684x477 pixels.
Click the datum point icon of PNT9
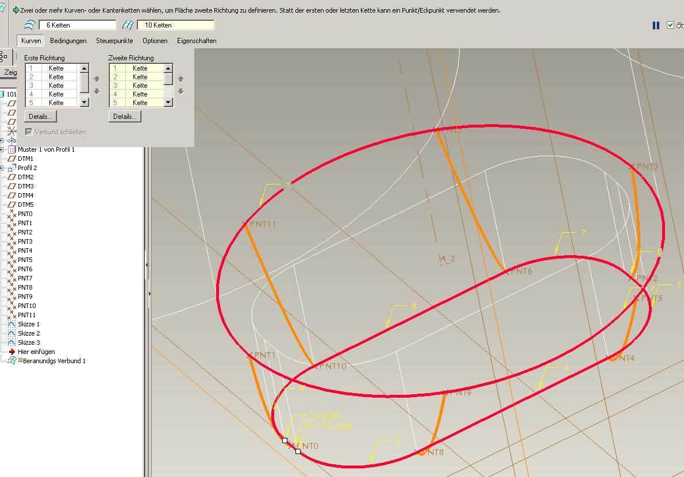pos(11,297)
